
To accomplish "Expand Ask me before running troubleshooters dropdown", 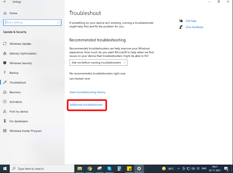I will pos(98,63).
